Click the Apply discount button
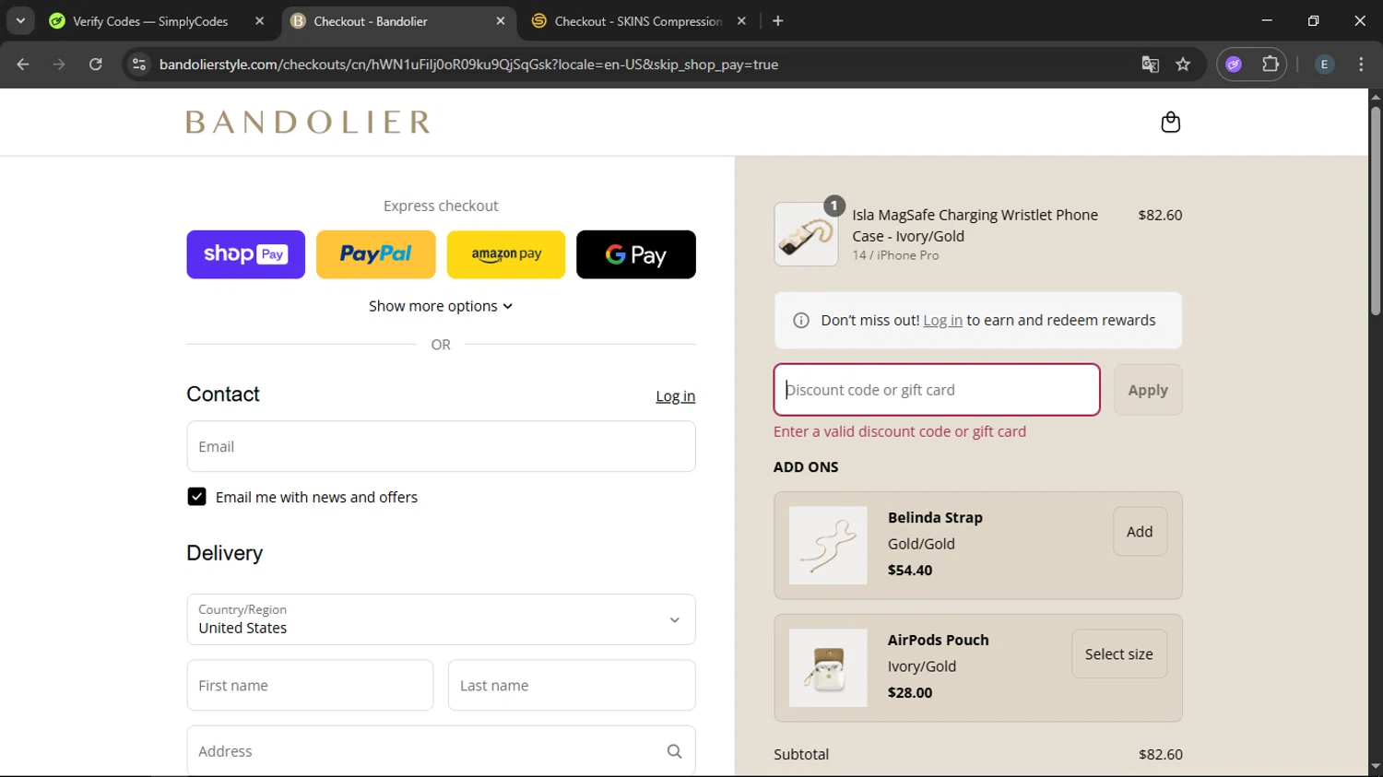The width and height of the screenshot is (1383, 777). click(x=1148, y=390)
